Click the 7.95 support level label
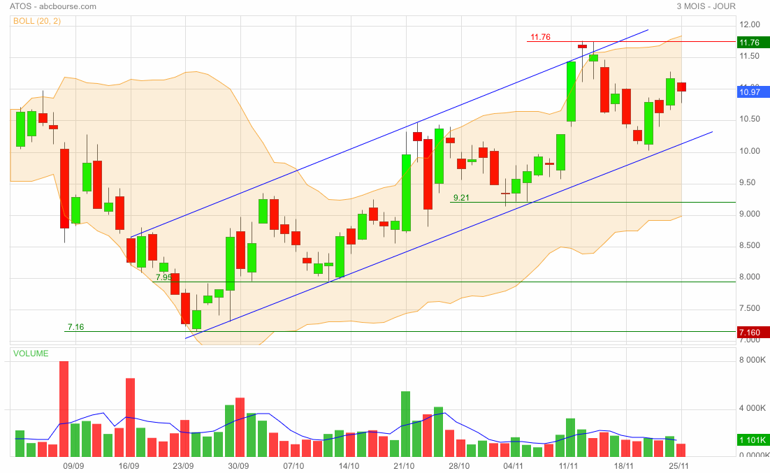The width and height of the screenshot is (770, 473). point(164,277)
